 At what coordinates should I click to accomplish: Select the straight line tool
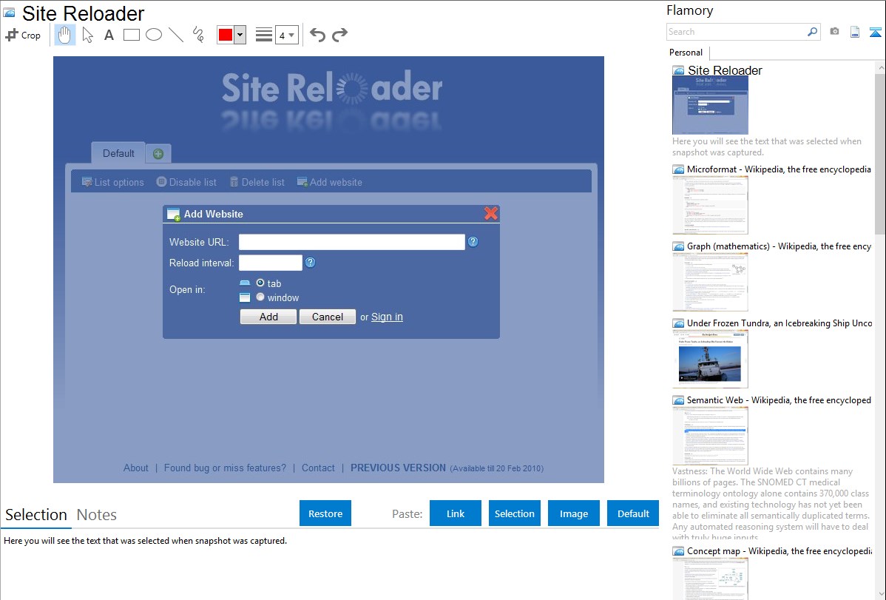pyautogui.click(x=176, y=35)
